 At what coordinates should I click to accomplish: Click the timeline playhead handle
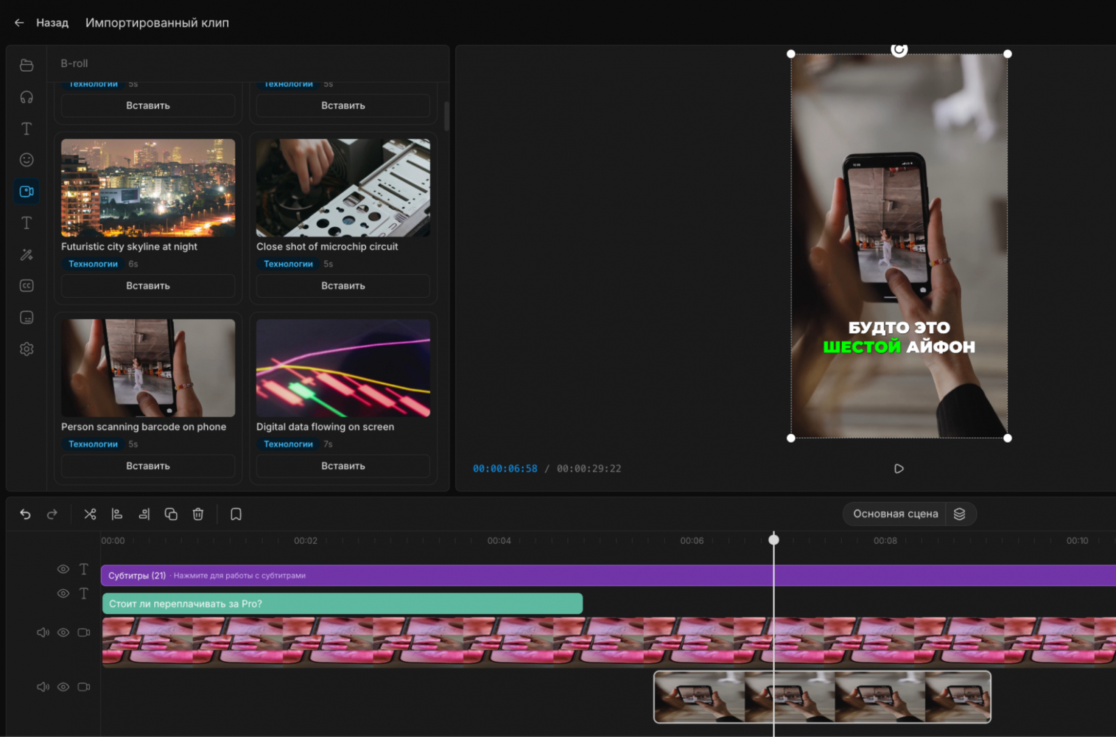tap(774, 539)
